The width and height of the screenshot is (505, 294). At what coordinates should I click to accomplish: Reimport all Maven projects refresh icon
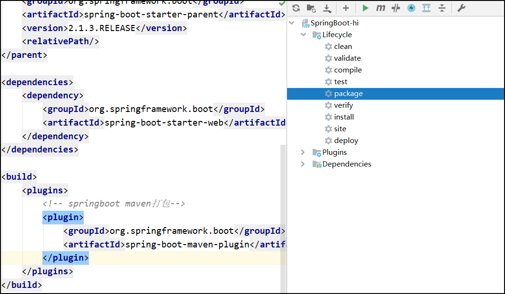pyautogui.click(x=296, y=8)
